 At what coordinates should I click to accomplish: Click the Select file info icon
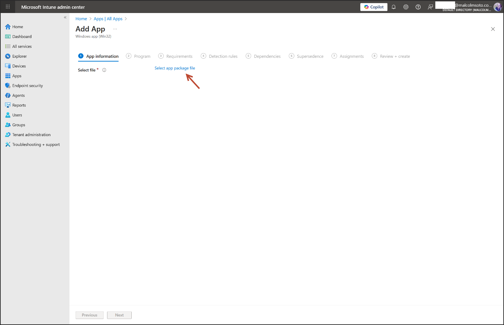click(104, 70)
